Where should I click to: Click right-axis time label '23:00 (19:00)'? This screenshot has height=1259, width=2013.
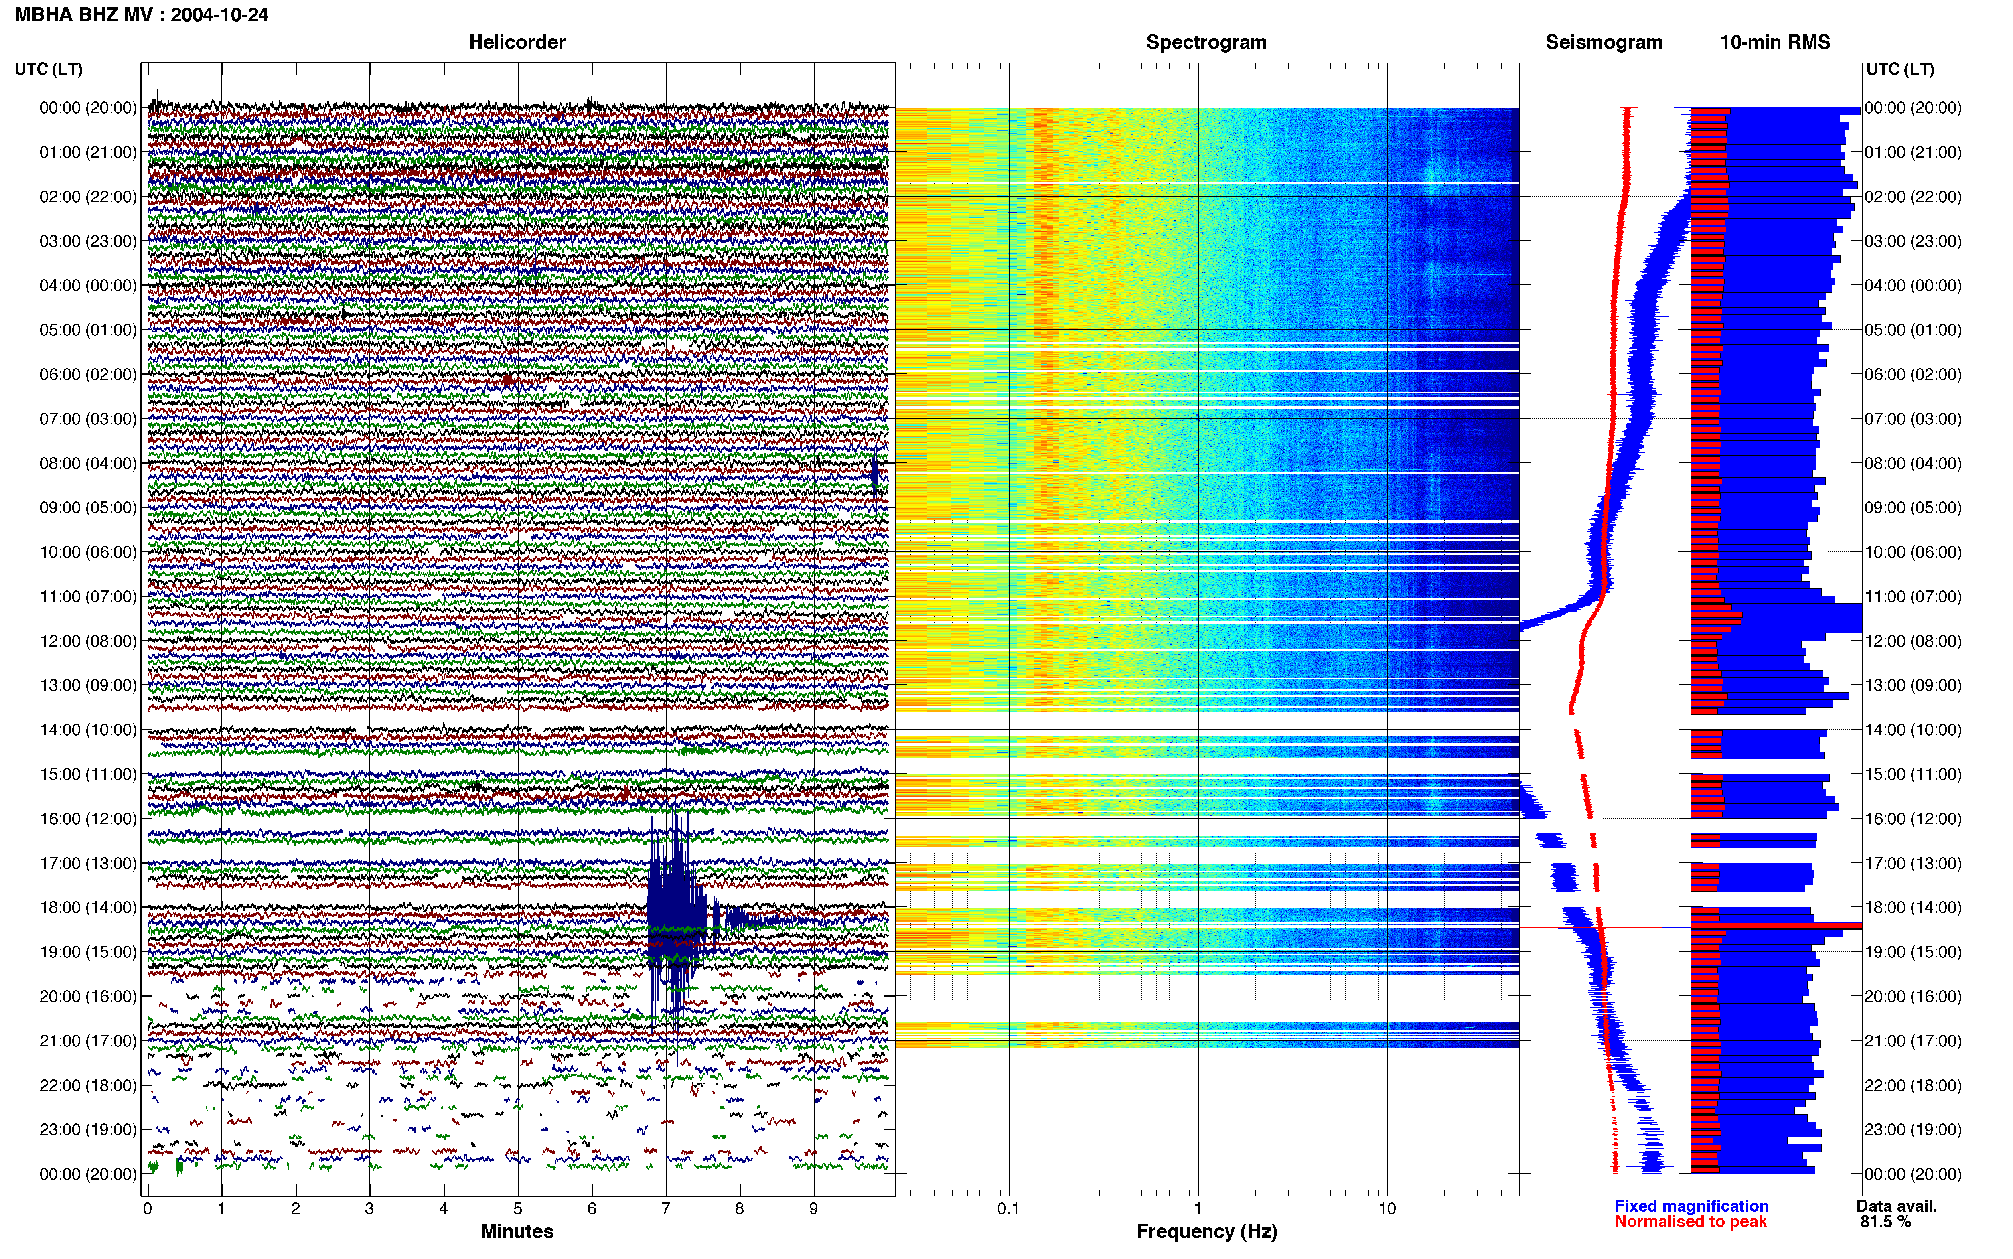click(1913, 1129)
